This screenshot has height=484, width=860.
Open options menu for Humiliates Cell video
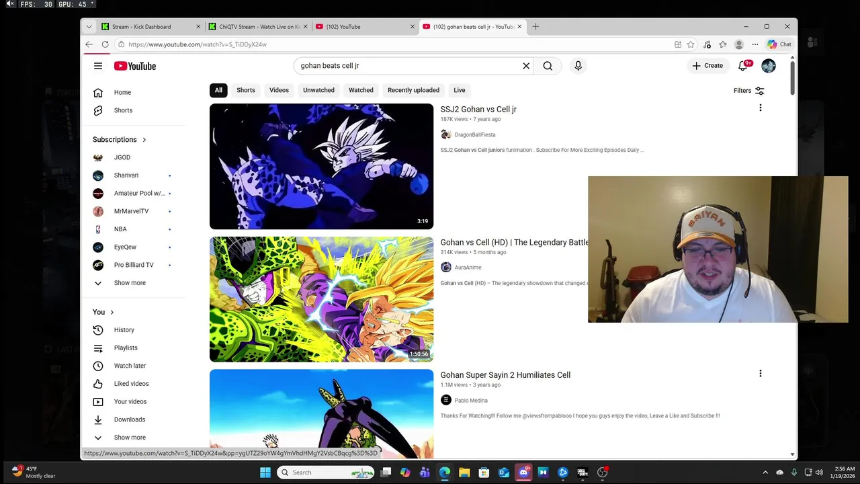(761, 374)
